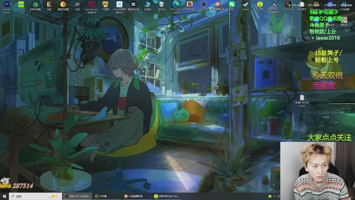Open the OBS Studio desktop icon
355x200 pixels.
coord(204,6)
